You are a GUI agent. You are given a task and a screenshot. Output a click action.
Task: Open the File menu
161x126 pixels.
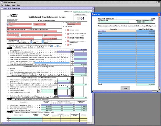click(2, 5)
